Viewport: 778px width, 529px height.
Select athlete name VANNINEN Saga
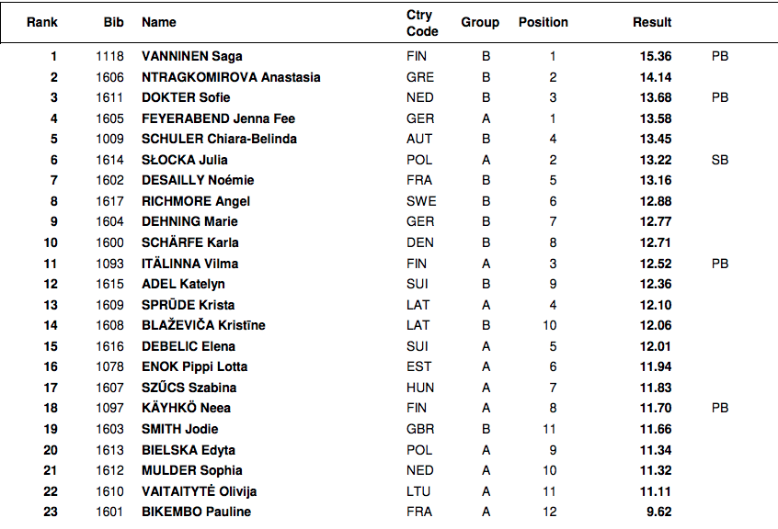coord(191,56)
